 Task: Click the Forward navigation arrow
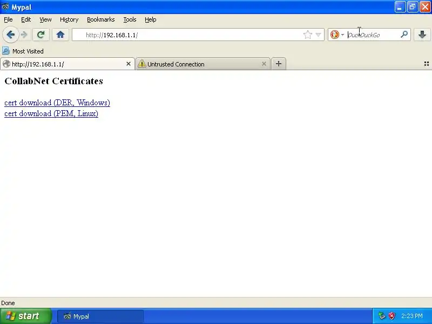click(x=24, y=35)
